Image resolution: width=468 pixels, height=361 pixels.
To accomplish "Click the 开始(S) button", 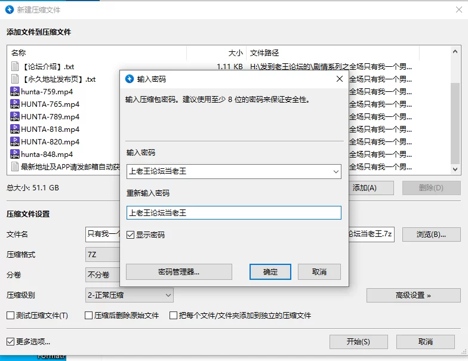I will (x=358, y=341).
